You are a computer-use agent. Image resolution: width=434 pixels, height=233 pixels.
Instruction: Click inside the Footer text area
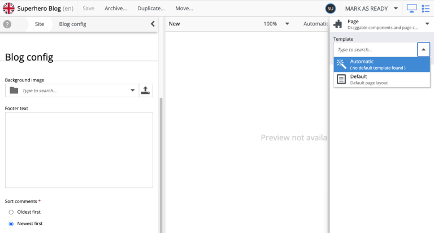point(79,150)
